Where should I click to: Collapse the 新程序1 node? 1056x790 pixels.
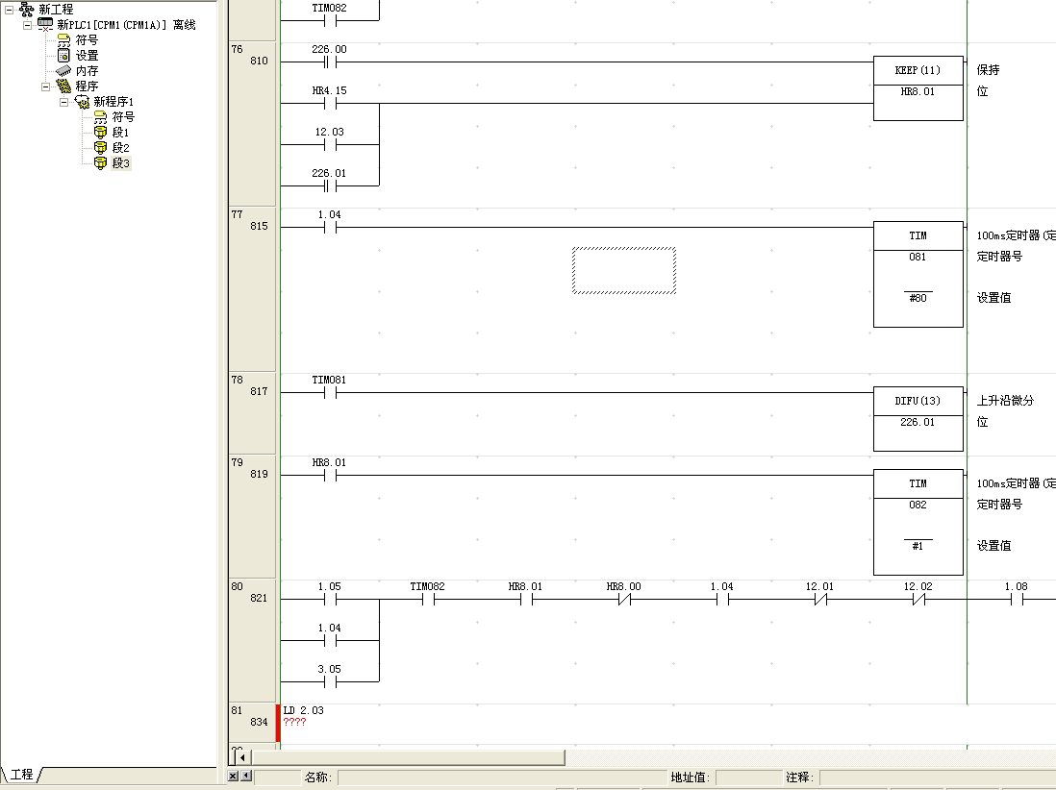coord(63,102)
